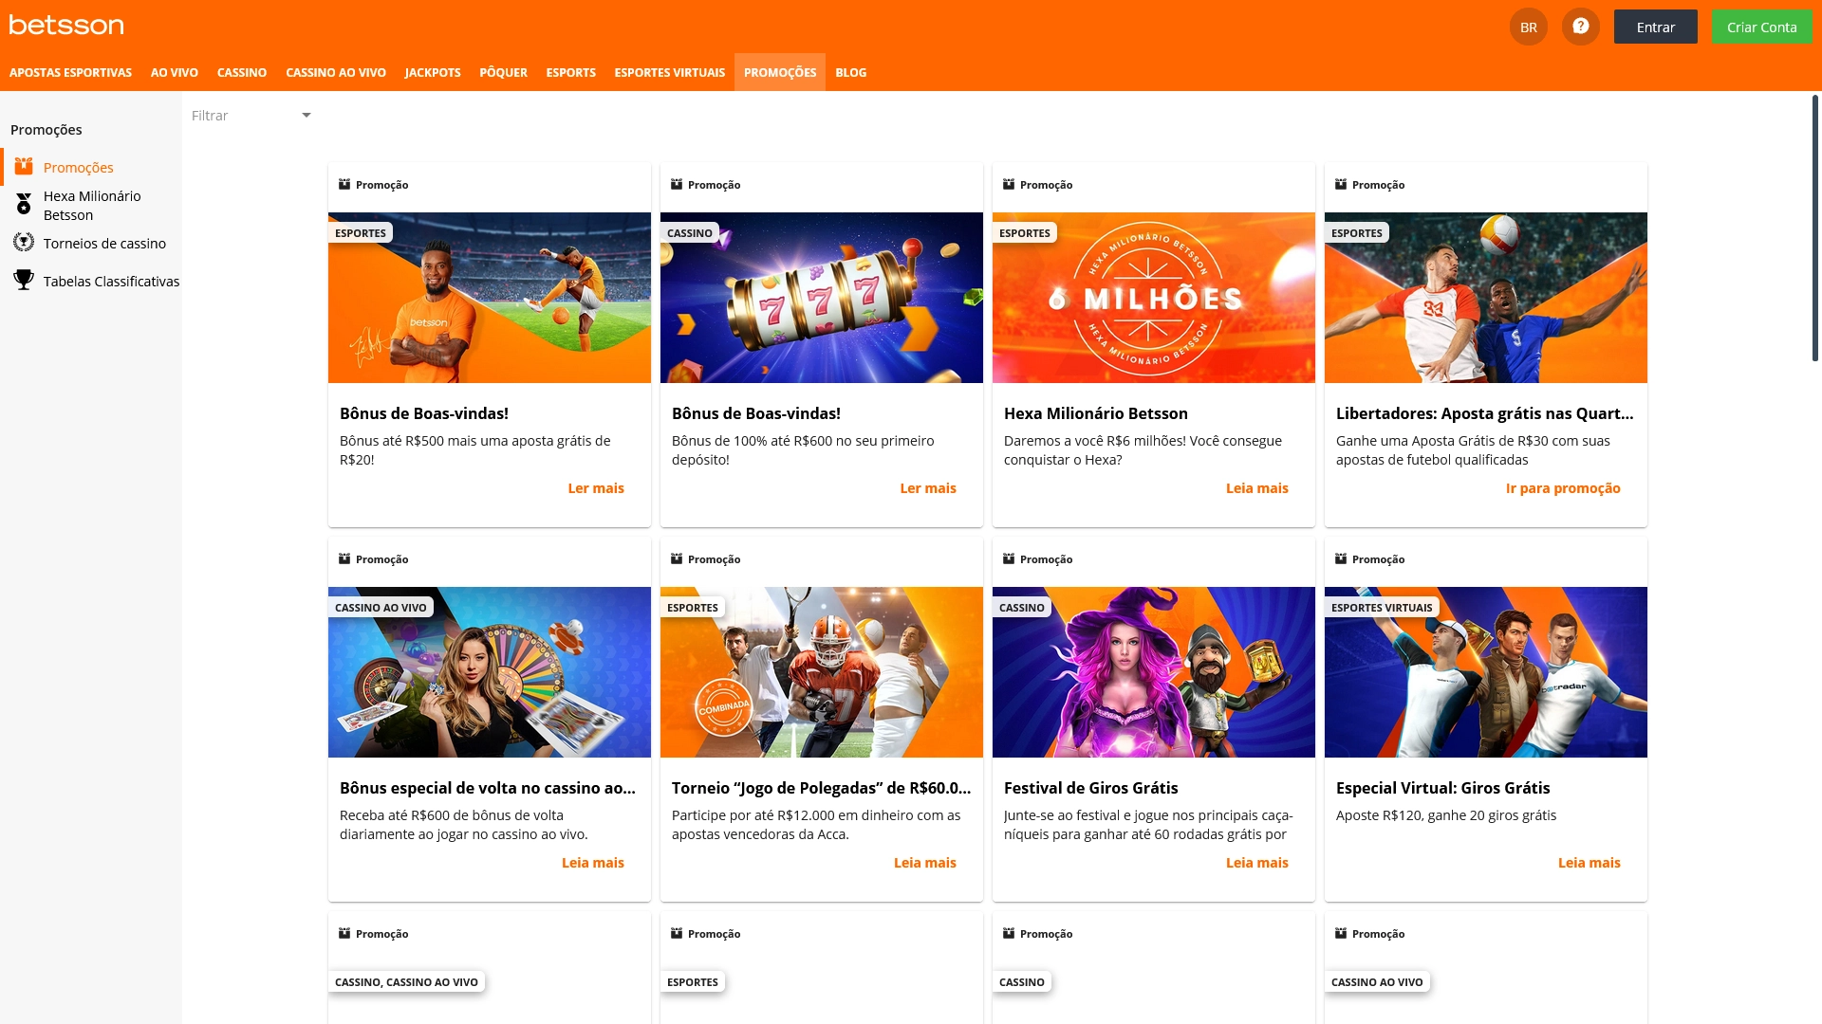Viewport: 1822px width, 1024px height.
Task: Open the Combinada sports players promo image
Action: pos(822,672)
